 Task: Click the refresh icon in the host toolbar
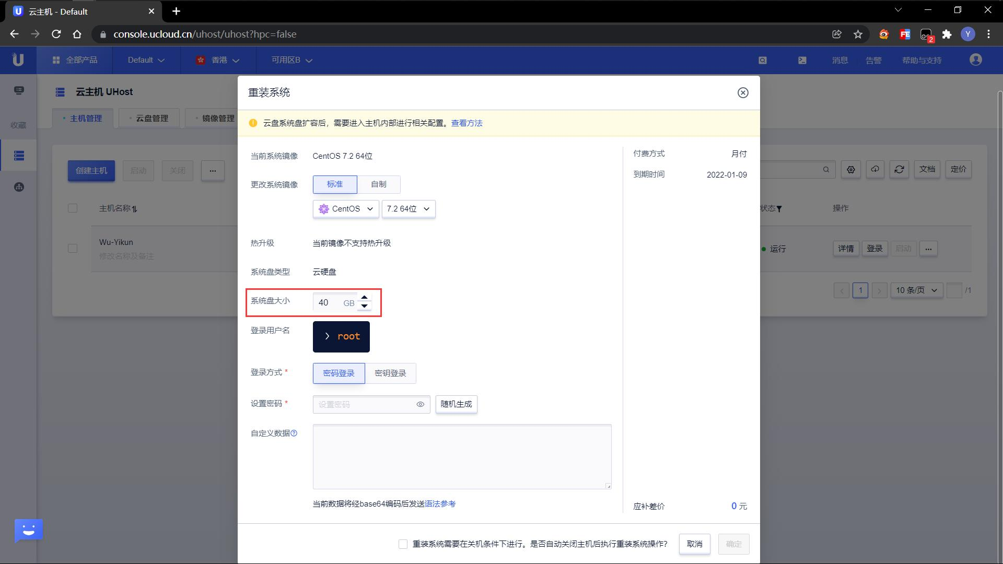point(899,169)
